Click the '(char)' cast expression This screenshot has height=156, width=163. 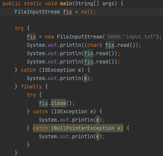pos(93,45)
